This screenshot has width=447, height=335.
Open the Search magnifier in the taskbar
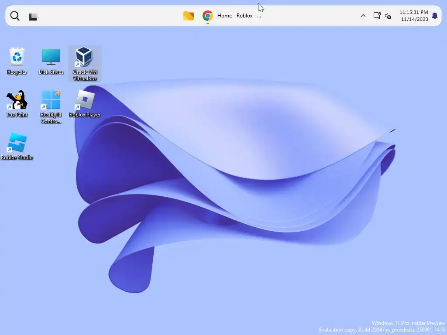click(15, 16)
